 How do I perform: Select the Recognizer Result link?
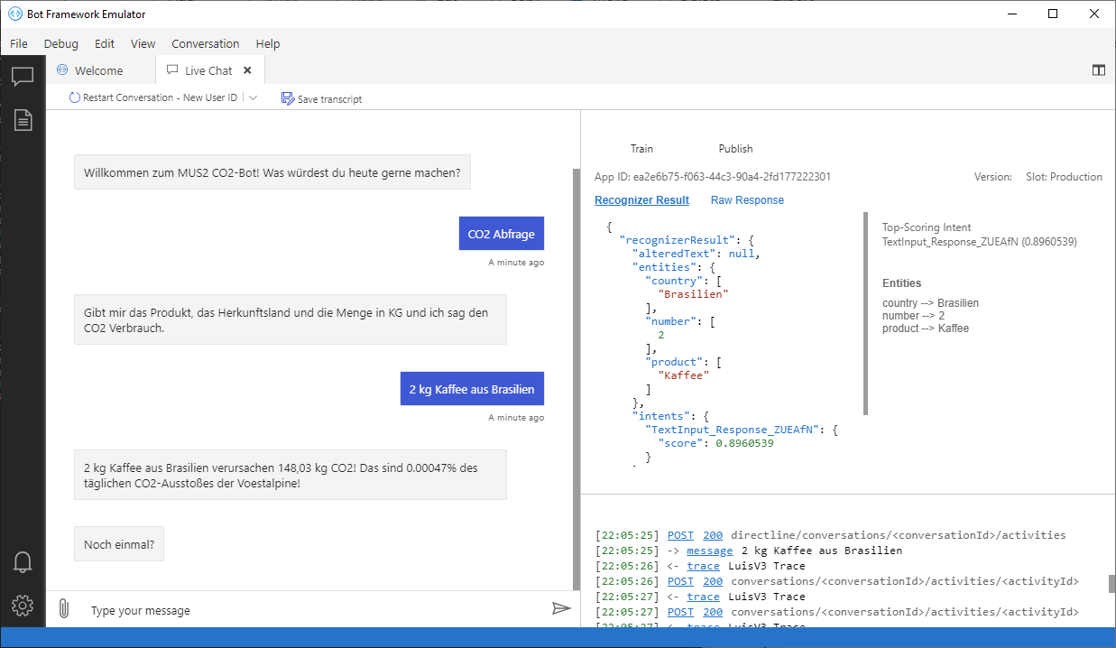(641, 200)
